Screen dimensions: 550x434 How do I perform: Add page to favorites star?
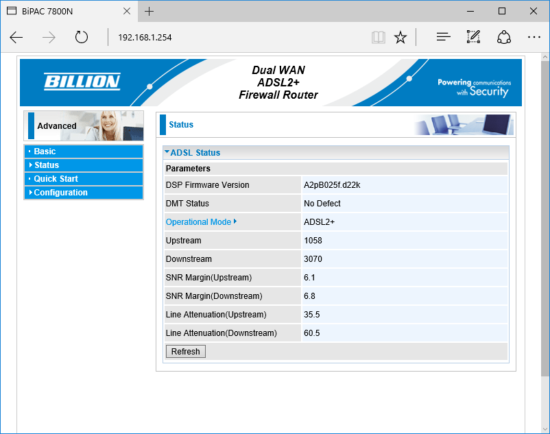[400, 37]
